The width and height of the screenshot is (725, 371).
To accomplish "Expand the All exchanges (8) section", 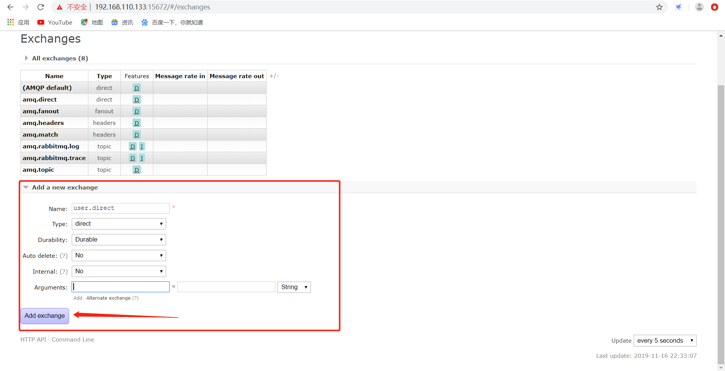I will 56,58.
